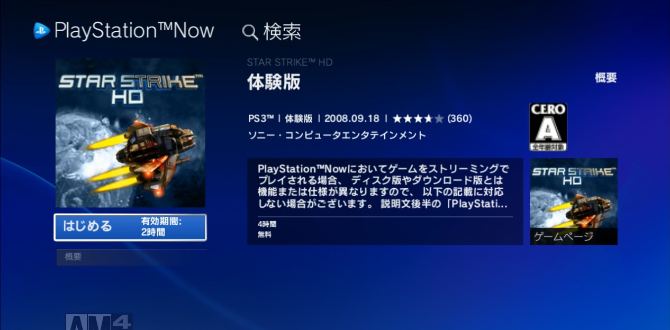Click the AM4 watermark logo at bottom
The width and height of the screenshot is (670, 330).
click(99, 322)
